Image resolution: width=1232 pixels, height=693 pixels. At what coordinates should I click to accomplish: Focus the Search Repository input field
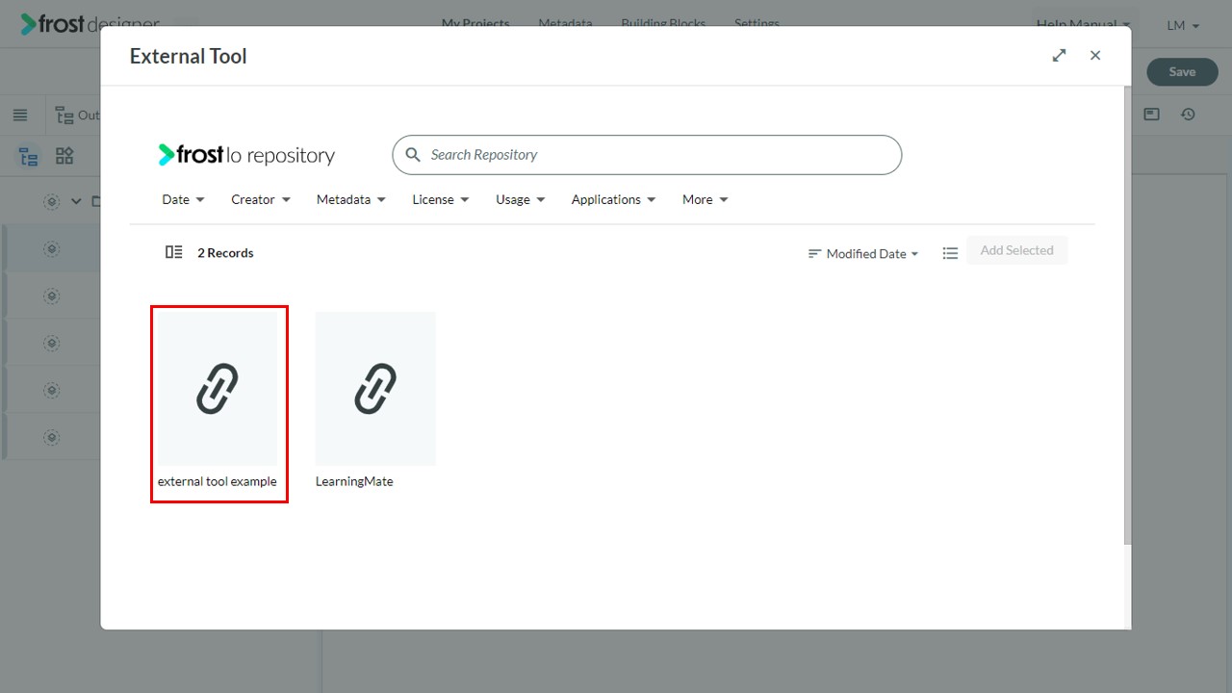647,155
